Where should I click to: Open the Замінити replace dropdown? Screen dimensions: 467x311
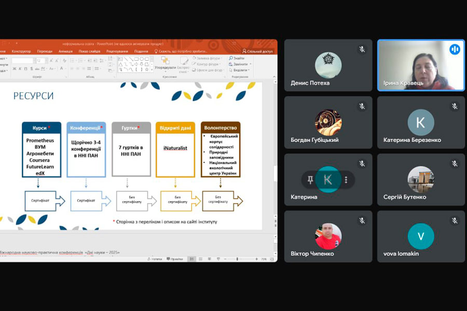(x=240, y=64)
